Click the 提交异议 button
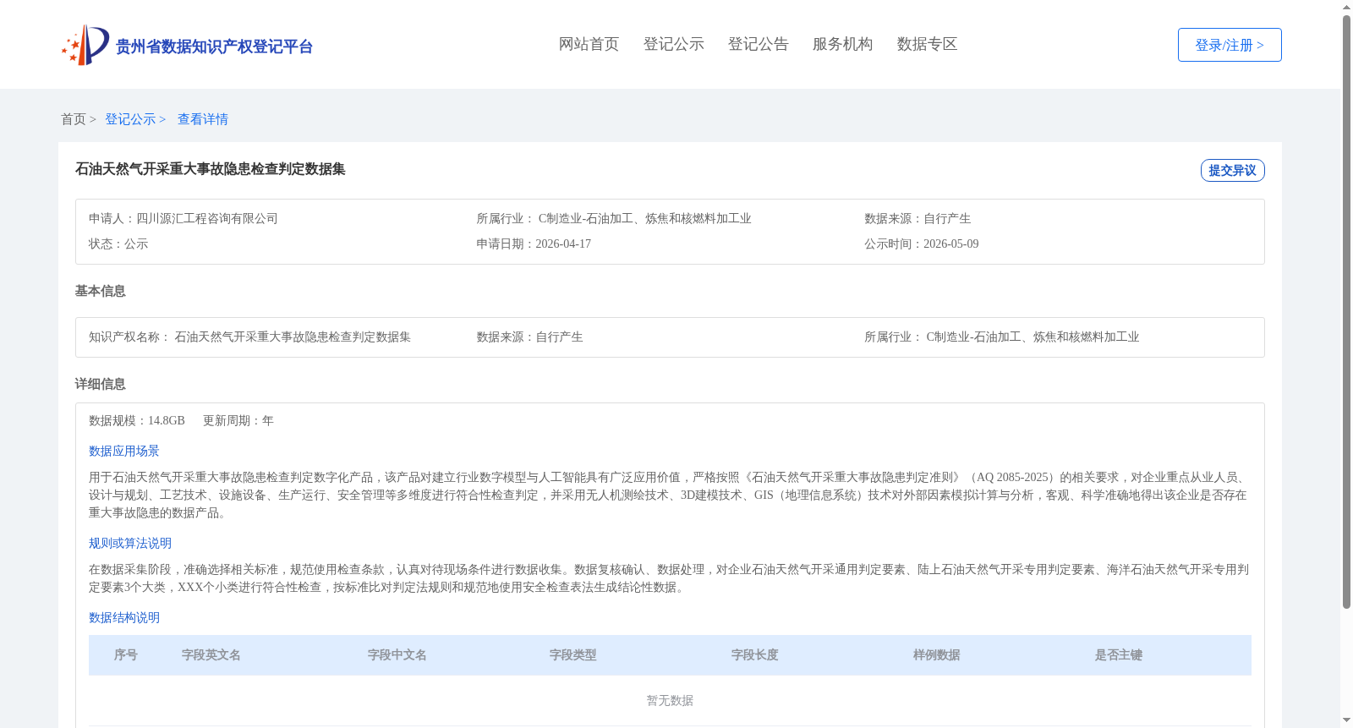Image resolution: width=1353 pixels, height=728 pixels. click(1232, 170)
